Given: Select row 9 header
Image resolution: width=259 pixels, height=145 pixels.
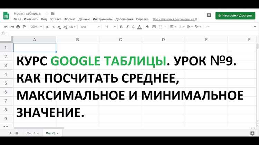Looking at the screenshot, I should [6, 118].
